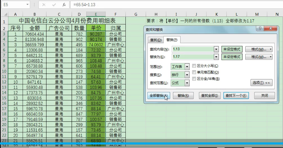Click the 归属 column heading cell
The image size is (283, 148).
116,28
